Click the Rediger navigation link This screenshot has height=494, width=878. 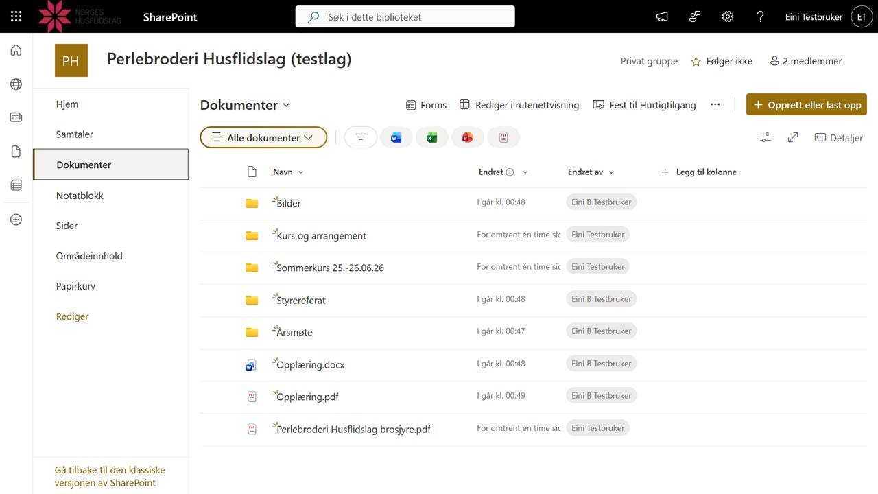pyautogui.click(x=72, y=316)
